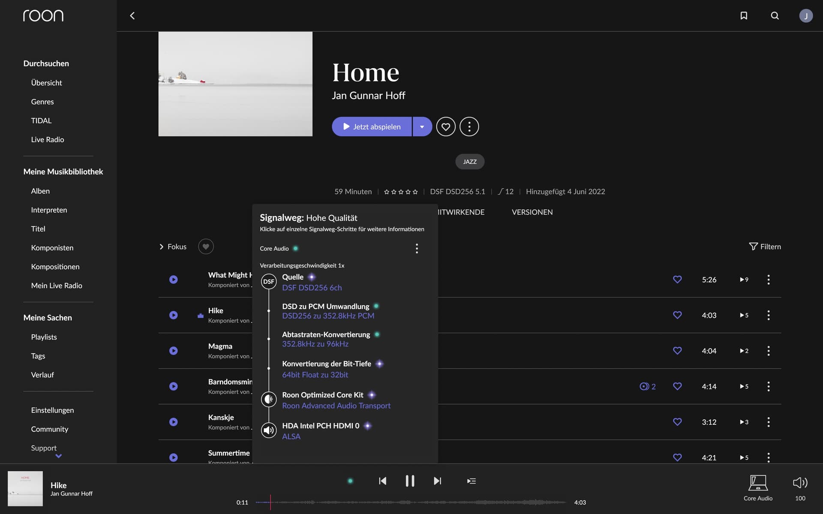Play the track What Might Have Been
Image resolution: width=823 pixels, height=514 pixels.
coord(173,280)
